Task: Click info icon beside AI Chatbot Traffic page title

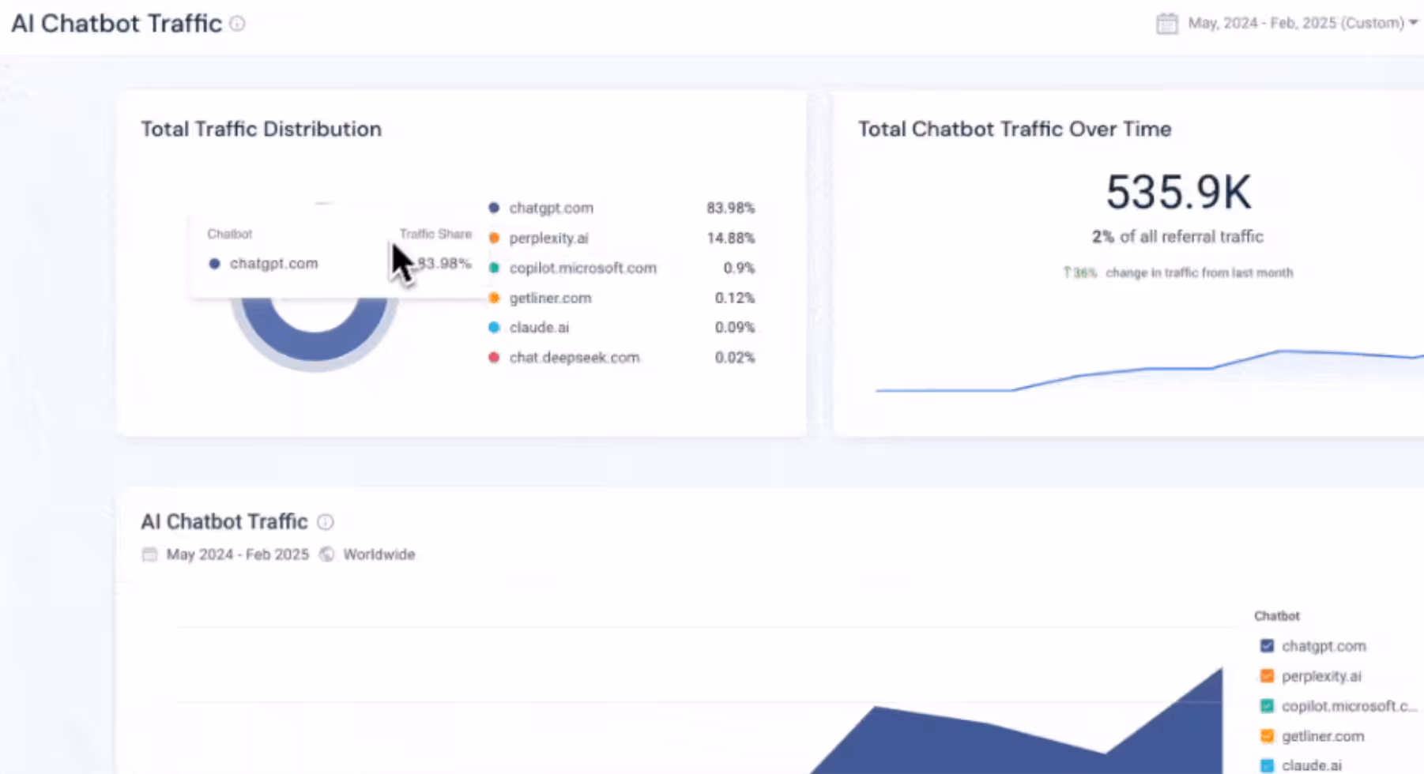Action: point(237,24)
